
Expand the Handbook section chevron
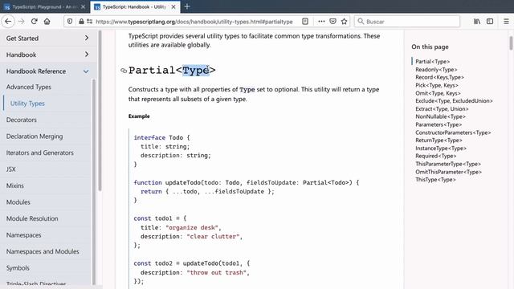(87, 55)
